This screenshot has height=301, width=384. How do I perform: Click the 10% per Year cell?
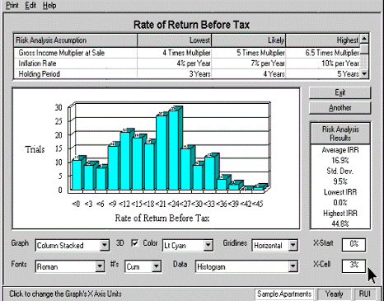coord(322,63)
